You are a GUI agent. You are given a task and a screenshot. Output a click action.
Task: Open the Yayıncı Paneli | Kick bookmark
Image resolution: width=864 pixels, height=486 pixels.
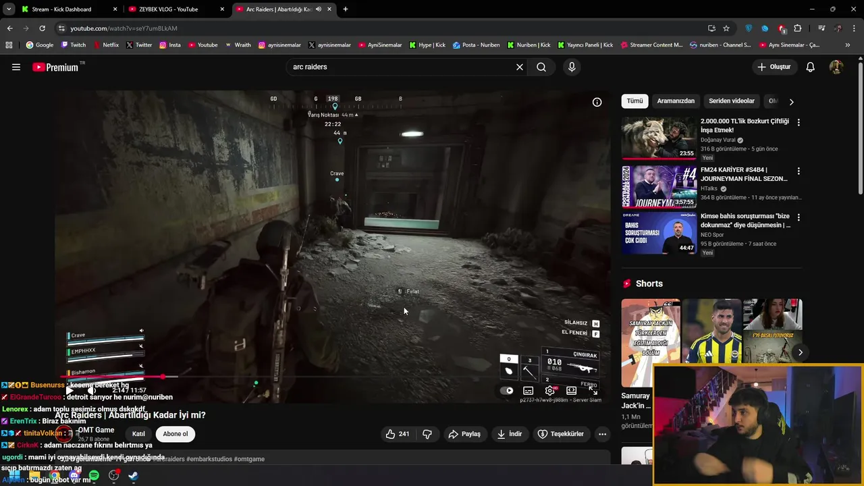[585, 45]
